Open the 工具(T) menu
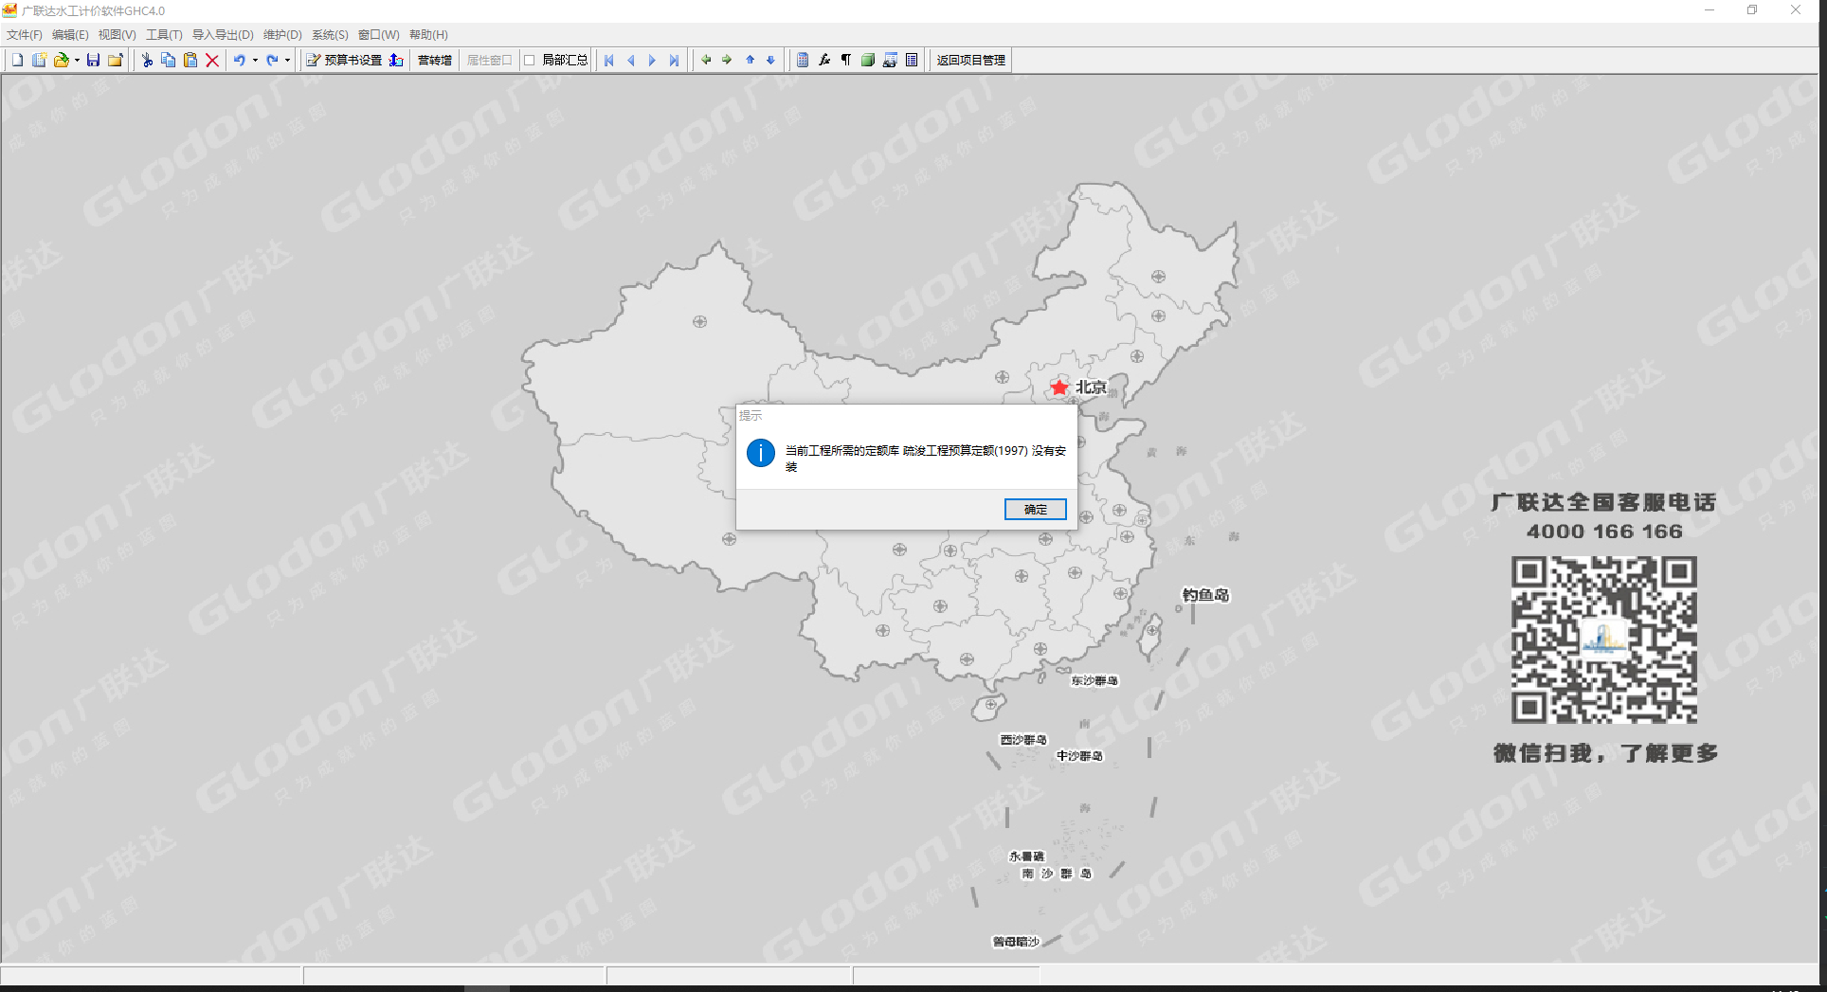 point(164,35)
